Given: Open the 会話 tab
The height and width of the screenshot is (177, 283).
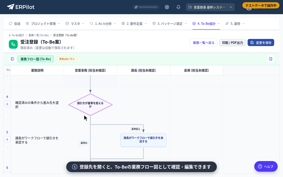Looking at the screenshot, I should tap(15, 24).
